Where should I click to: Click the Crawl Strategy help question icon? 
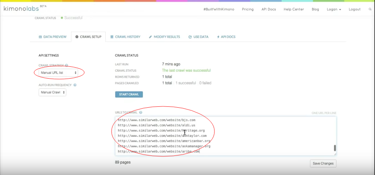(x=67, y=65)
